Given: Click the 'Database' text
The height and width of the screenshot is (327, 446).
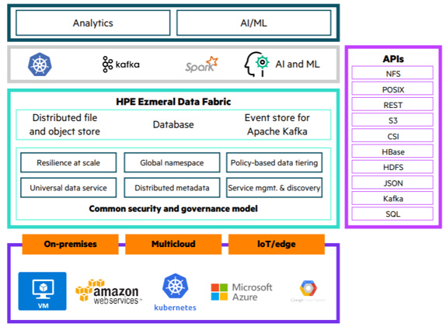Looking at the screenshot, I should pyautogui.click(x=173, y=124).
